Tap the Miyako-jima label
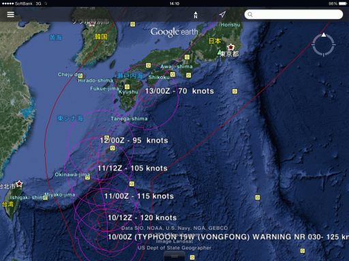The image size is (349, 261). pos(60,194)
